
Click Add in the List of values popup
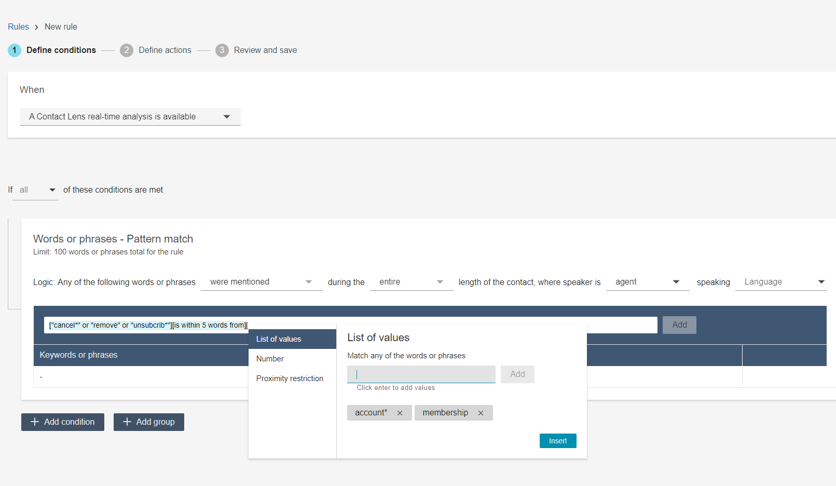517,374
